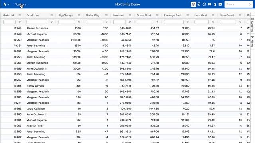Click the Order Cost filter funnel icon
The image size is (255, 143).
point(157,22)
